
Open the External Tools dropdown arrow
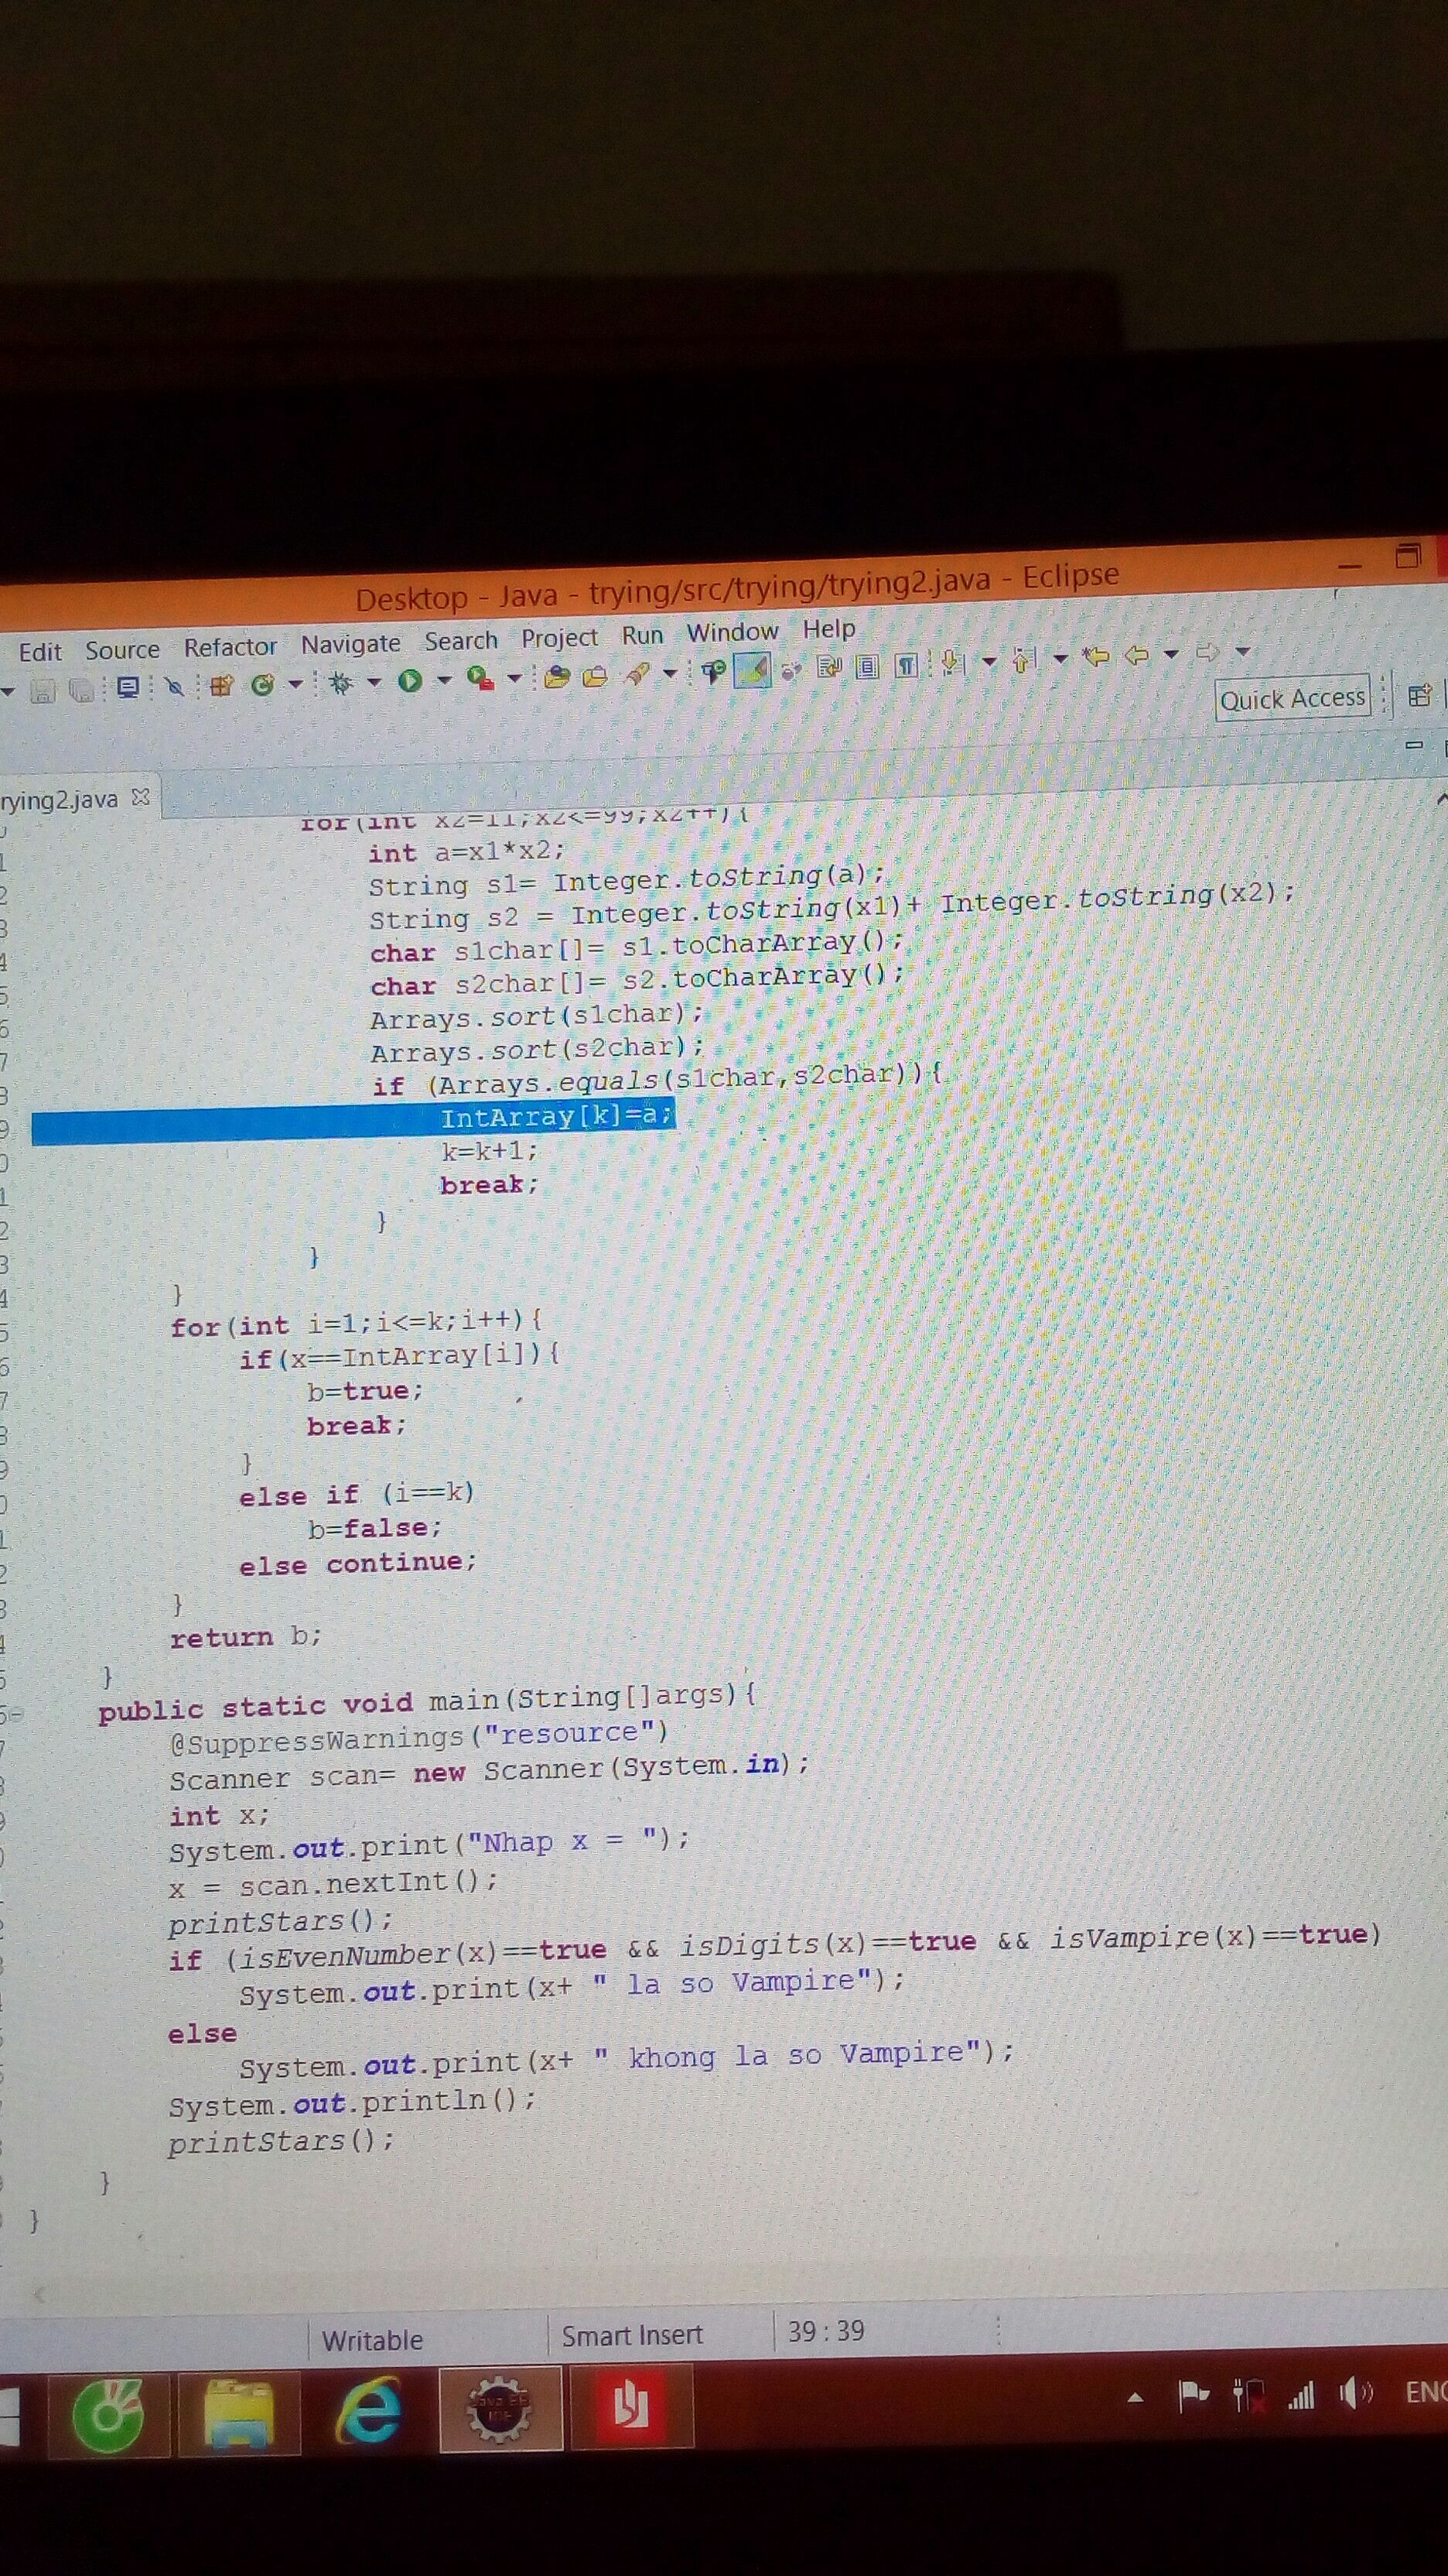pyautogui.click(x=514, y=678)
